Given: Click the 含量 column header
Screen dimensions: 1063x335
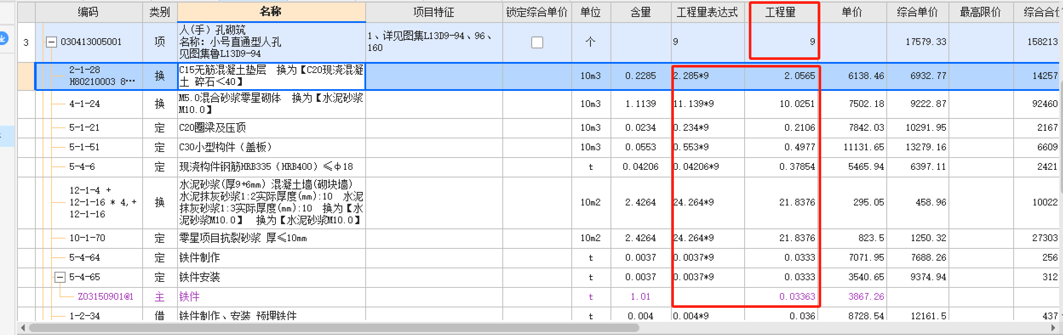Looking at the screenshot, I should [x=641, y=12].
